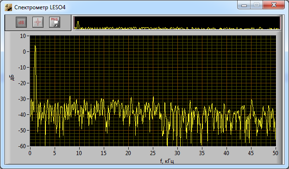The height and width of the screenshot is (169, 289).
Task: Toggle the dB scale button
Action: point(21,22)
